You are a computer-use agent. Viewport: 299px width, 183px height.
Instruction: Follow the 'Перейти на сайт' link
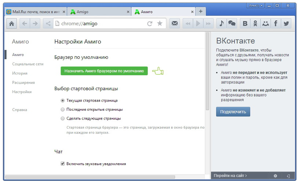[230, 176]
